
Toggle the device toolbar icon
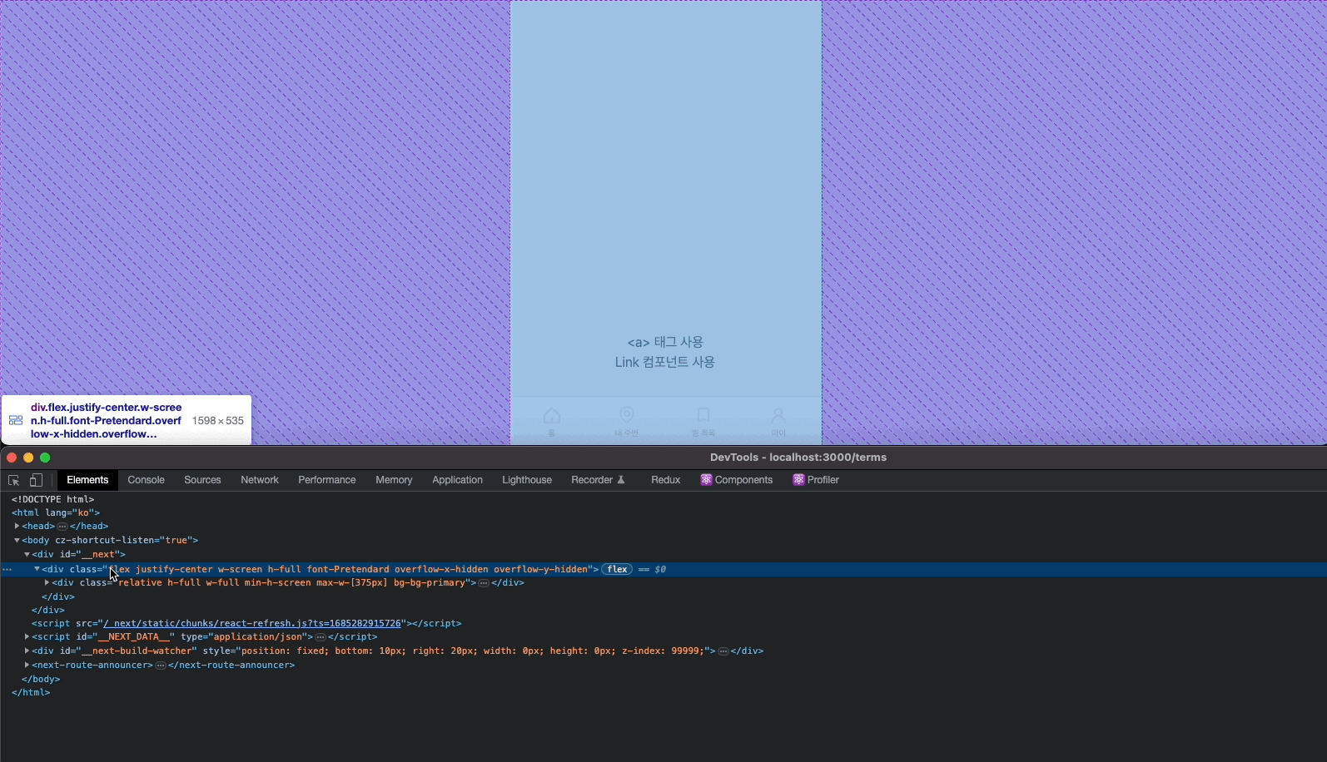pyautogui.click(x=36, y=480)
